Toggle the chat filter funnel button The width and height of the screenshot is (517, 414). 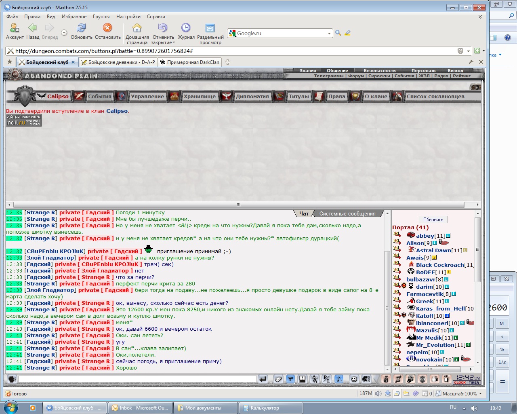[290, 379]
